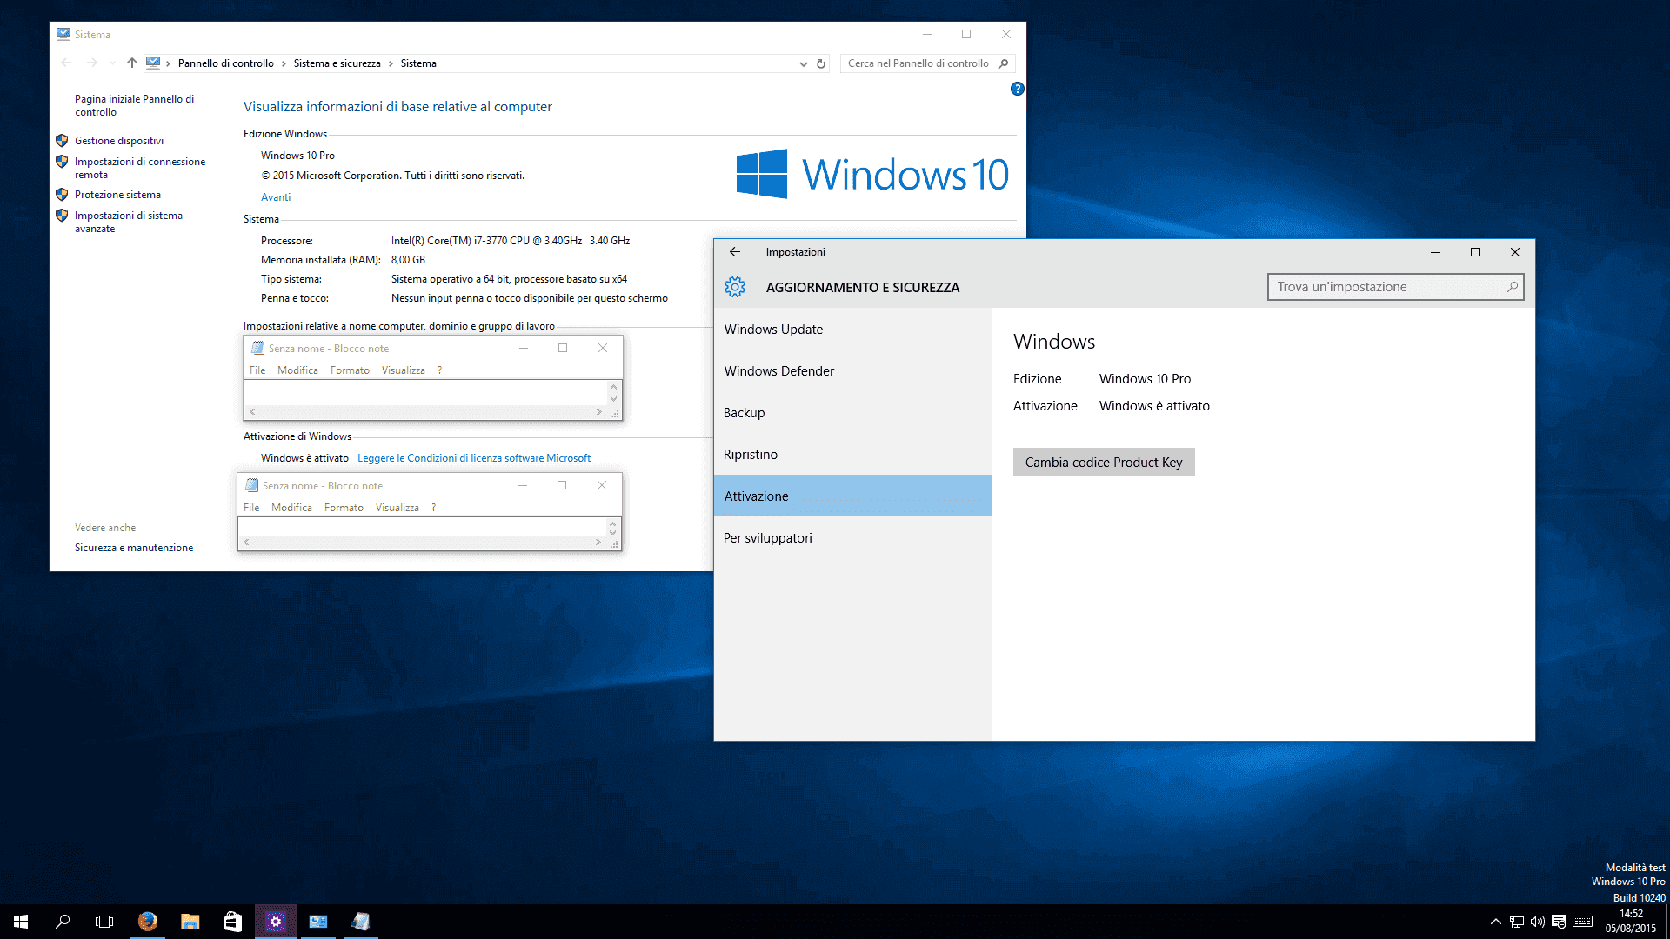Screen dimensions: 1670x939
Task: Open Modifica menu in lower Notepad window
Action: point(291,508)
